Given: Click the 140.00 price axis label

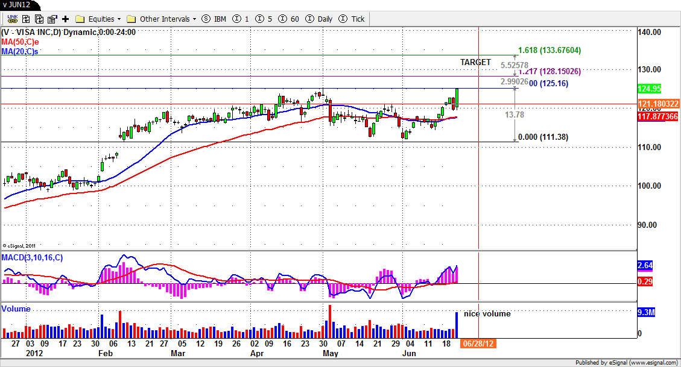Looking at the screenshot, I should click(649, 32).
